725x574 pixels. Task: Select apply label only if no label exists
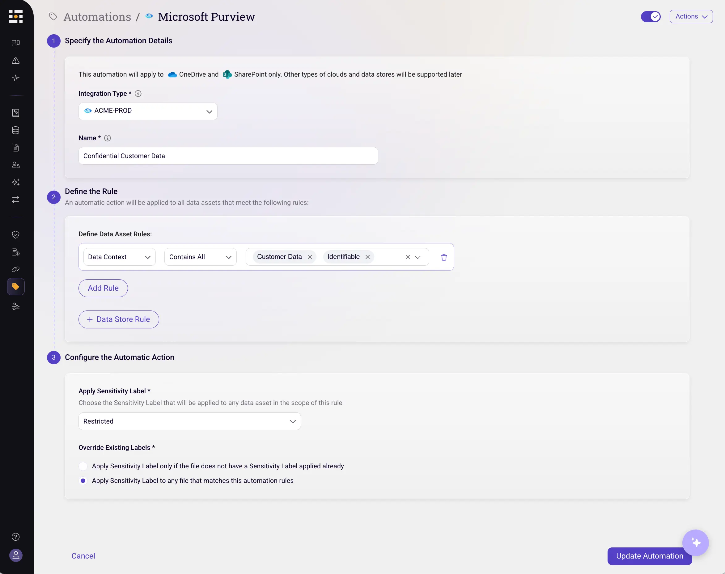coord(83,466)
